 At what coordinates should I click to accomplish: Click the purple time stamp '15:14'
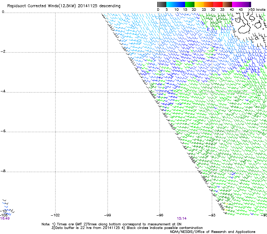pos(182,219)
